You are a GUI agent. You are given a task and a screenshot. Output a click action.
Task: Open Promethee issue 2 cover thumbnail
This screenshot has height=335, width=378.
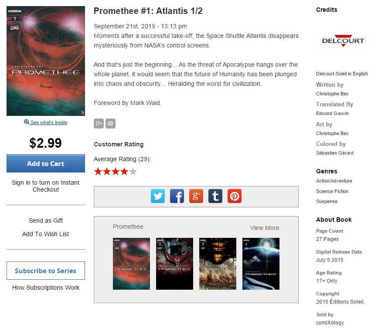(x=174, y=264)
